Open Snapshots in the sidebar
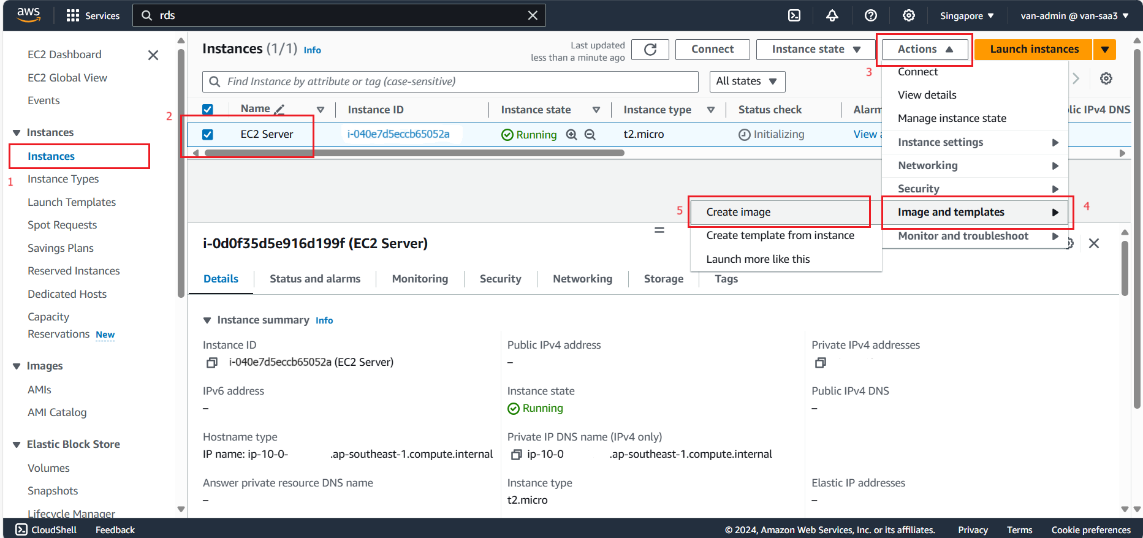This screenshot has width=1143, height=538. [53, 491]
